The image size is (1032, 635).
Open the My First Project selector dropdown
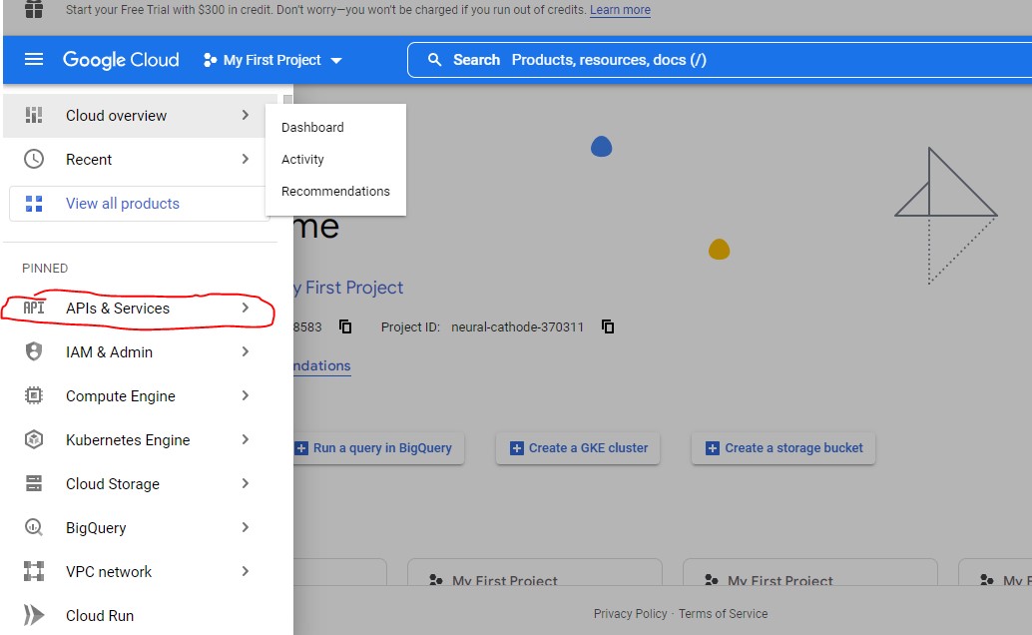pyautogui.click(x=272, y=60)
